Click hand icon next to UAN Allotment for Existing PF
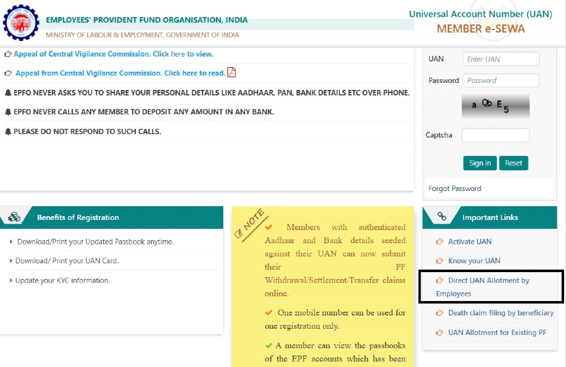Image resolution: width=566 pixels, height=367 pixels. pyautogui.click(x=440, y=332)
